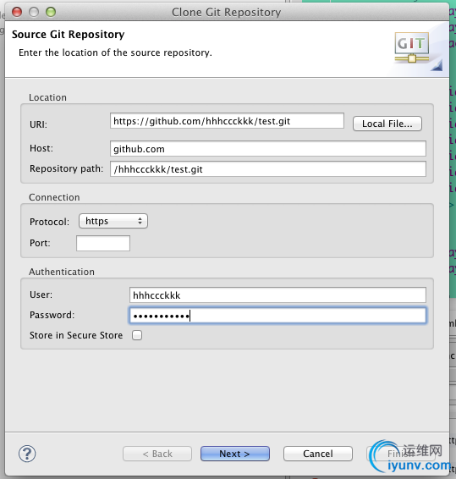Click the 'Protocol:' label
The height and width of the screenshot is (479, 456).
[x=49, y=222]
